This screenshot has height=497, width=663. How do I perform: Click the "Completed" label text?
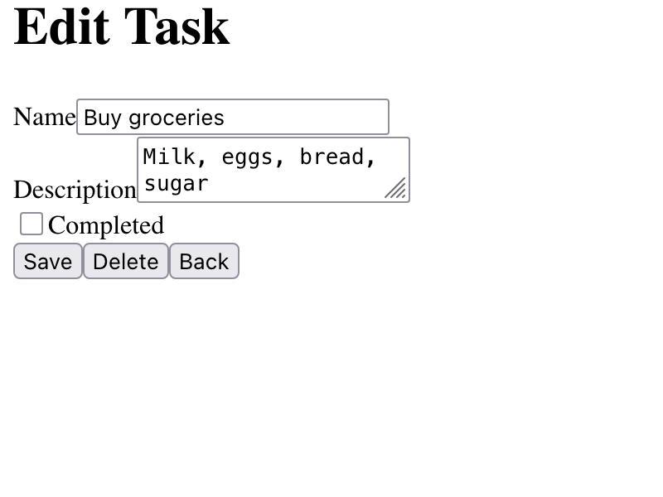tap(106, 225)
